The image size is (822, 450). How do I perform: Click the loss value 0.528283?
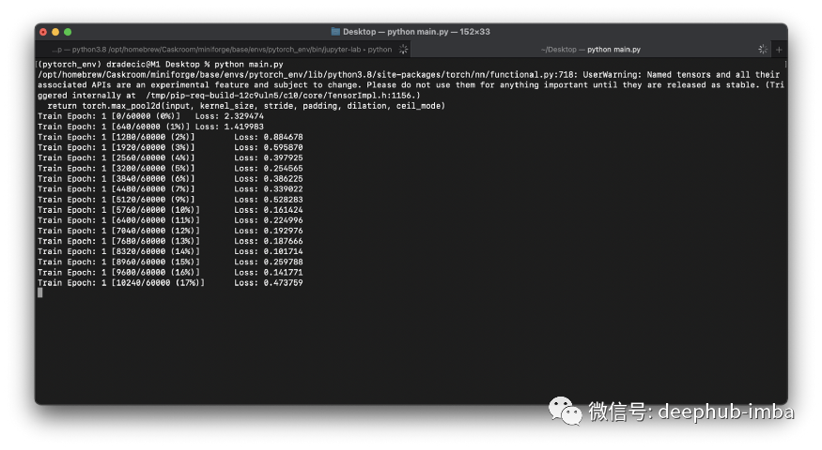click(x=283, y=200)
